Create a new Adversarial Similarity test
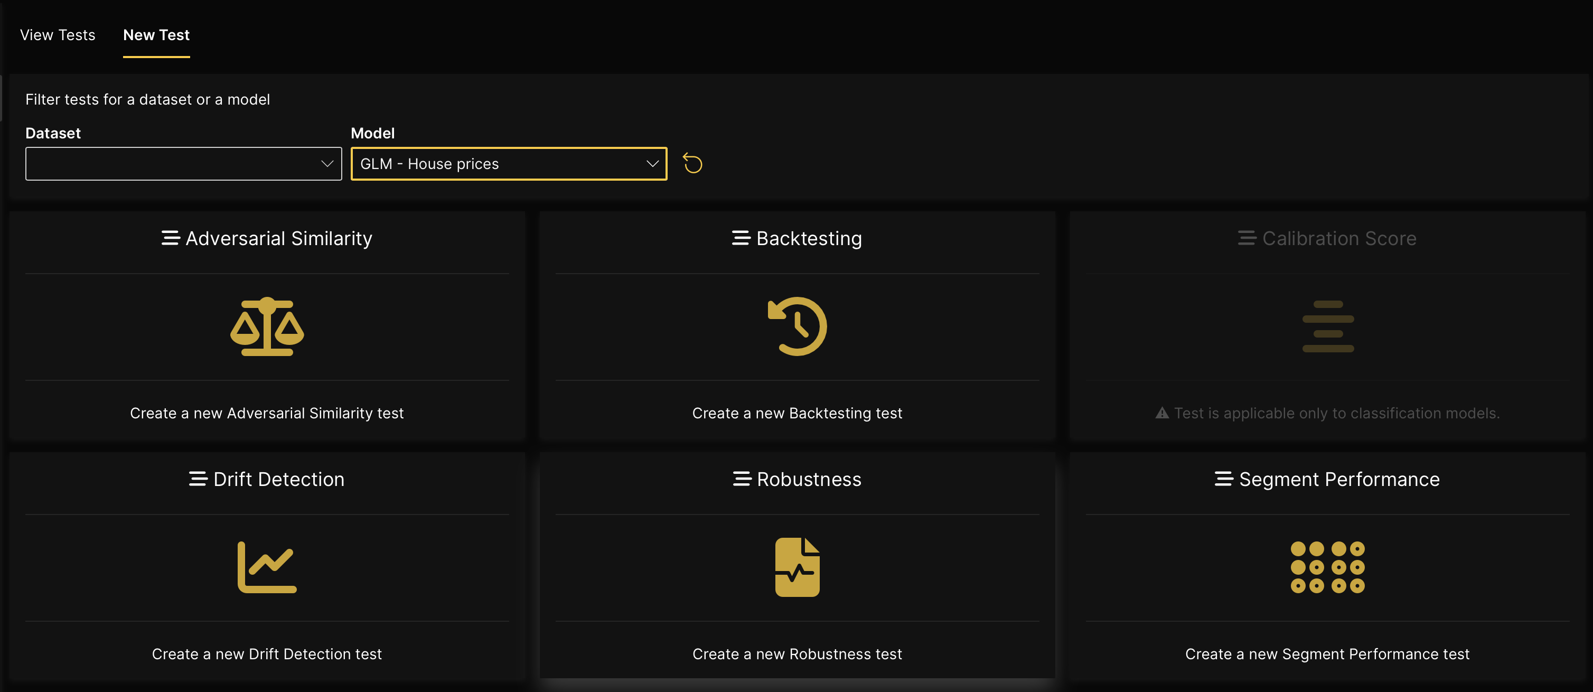Image resolution: width=1593 pixels, height=692 pixels. (267, 413)
